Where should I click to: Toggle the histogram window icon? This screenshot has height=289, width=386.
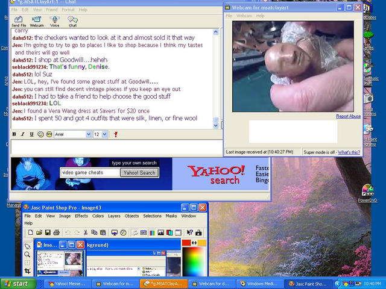pyautogui.click(x=161, y=232)
